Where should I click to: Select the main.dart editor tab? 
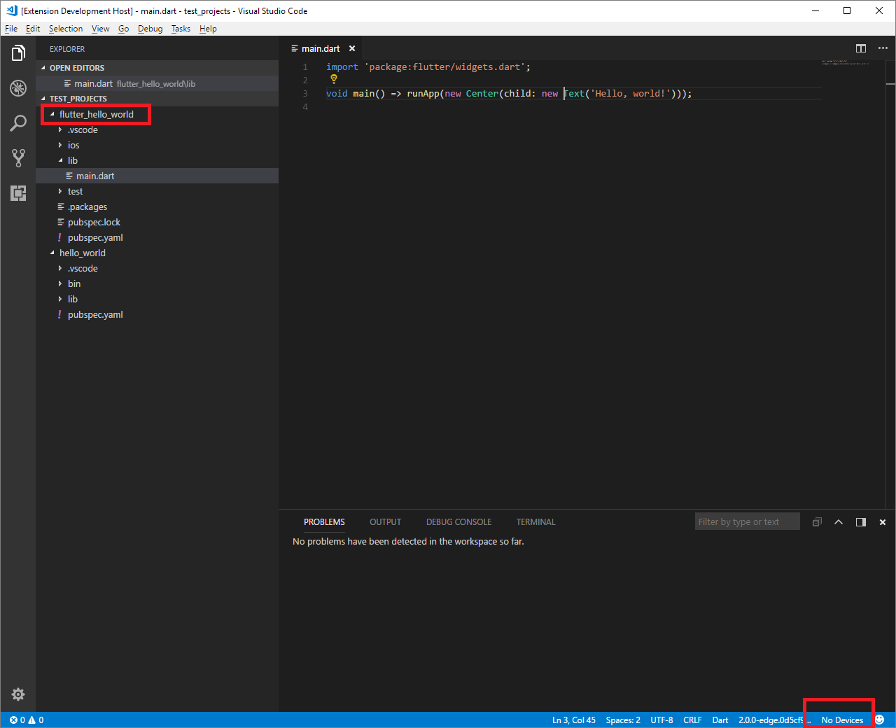pos(321,48)
